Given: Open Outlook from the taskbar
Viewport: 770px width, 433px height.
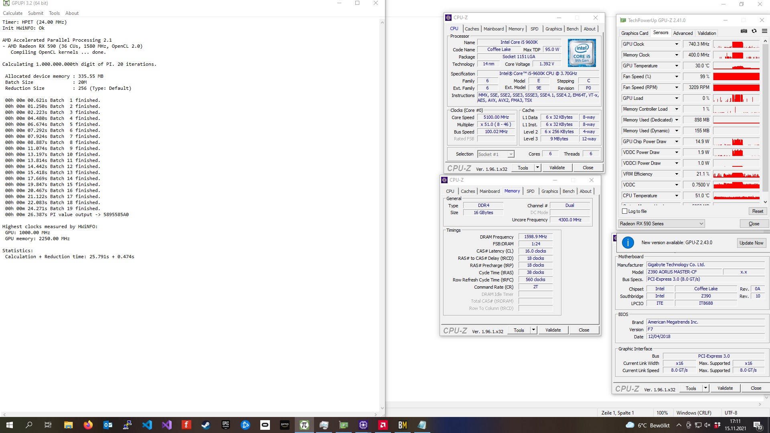Looking at the screenshot, I should click(107, 425).
